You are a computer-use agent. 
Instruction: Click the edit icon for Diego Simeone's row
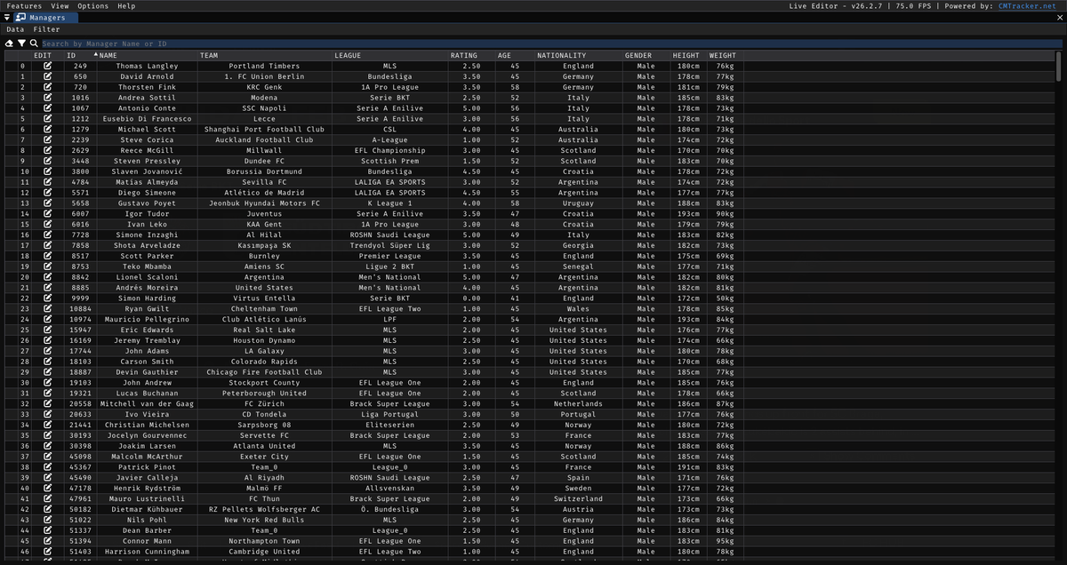46,192
